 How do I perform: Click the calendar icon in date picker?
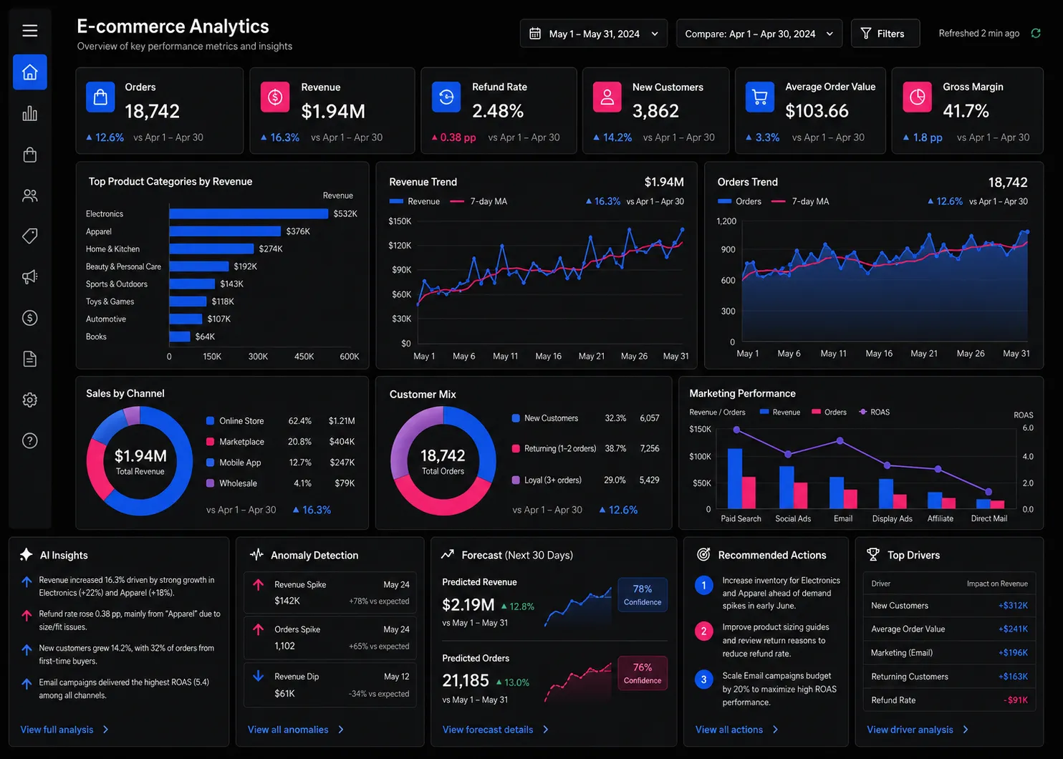[x=535, y=34]
